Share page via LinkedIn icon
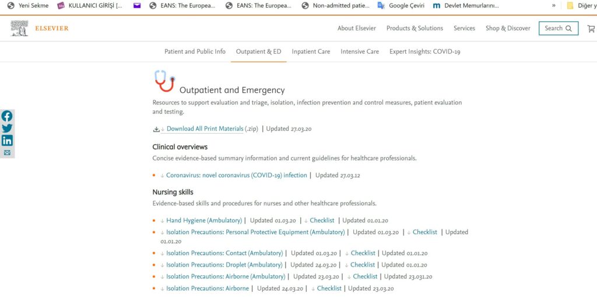Screen dimensions: 597x297 point(7,141)
